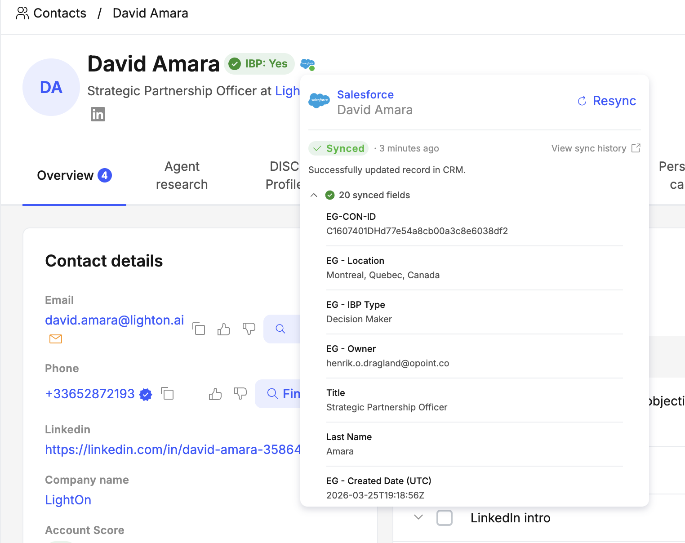Copy the email address using copy icon

199,329
